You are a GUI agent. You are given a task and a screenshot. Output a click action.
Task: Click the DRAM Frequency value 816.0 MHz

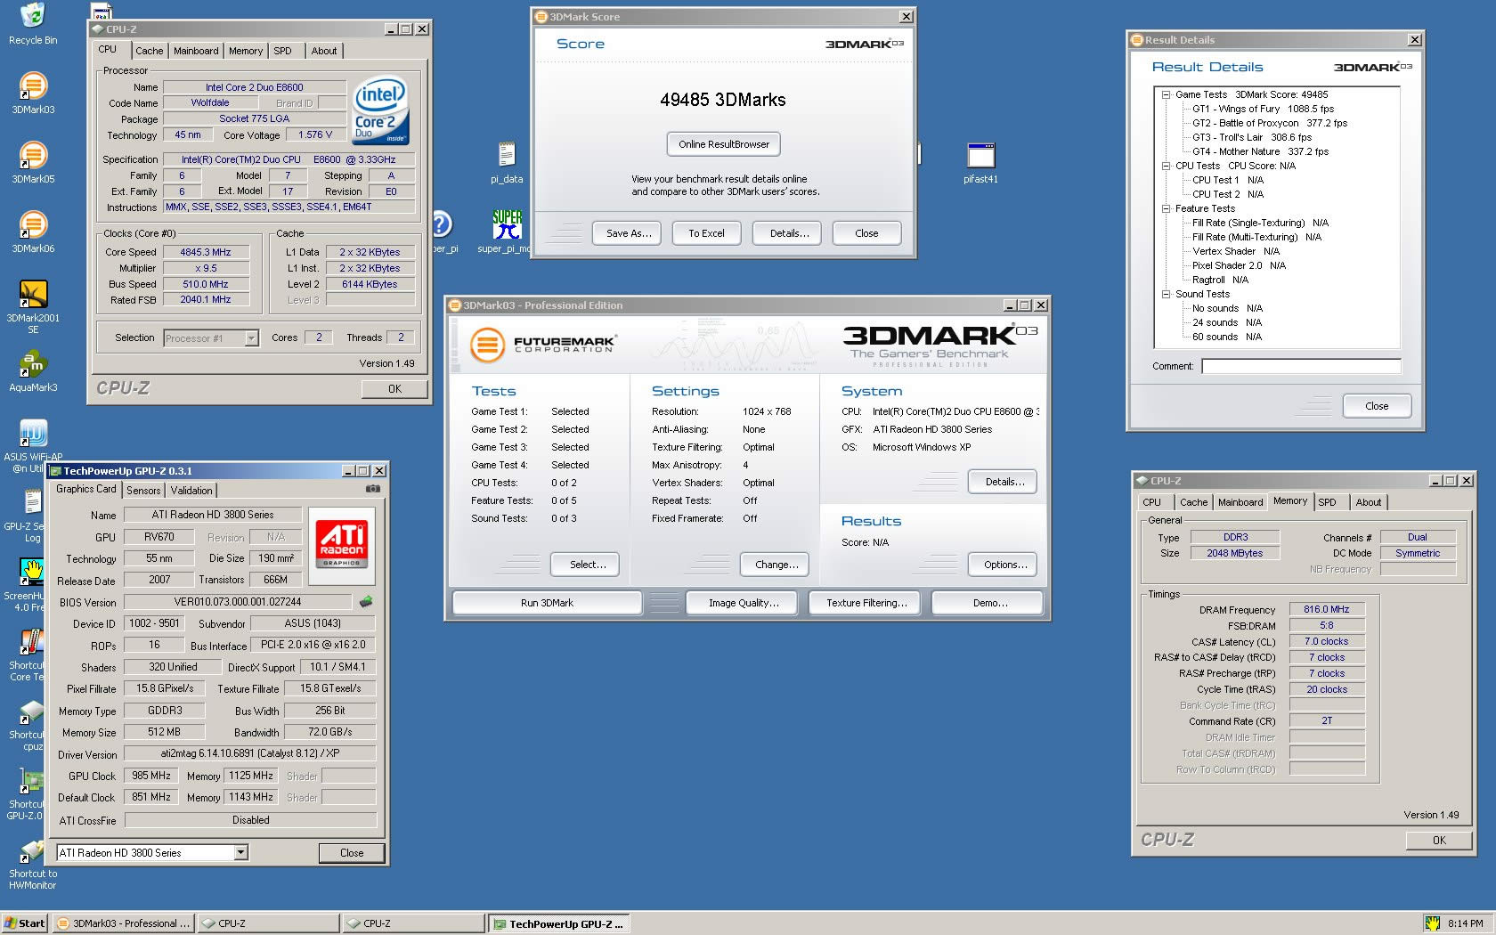[1327, 610]
